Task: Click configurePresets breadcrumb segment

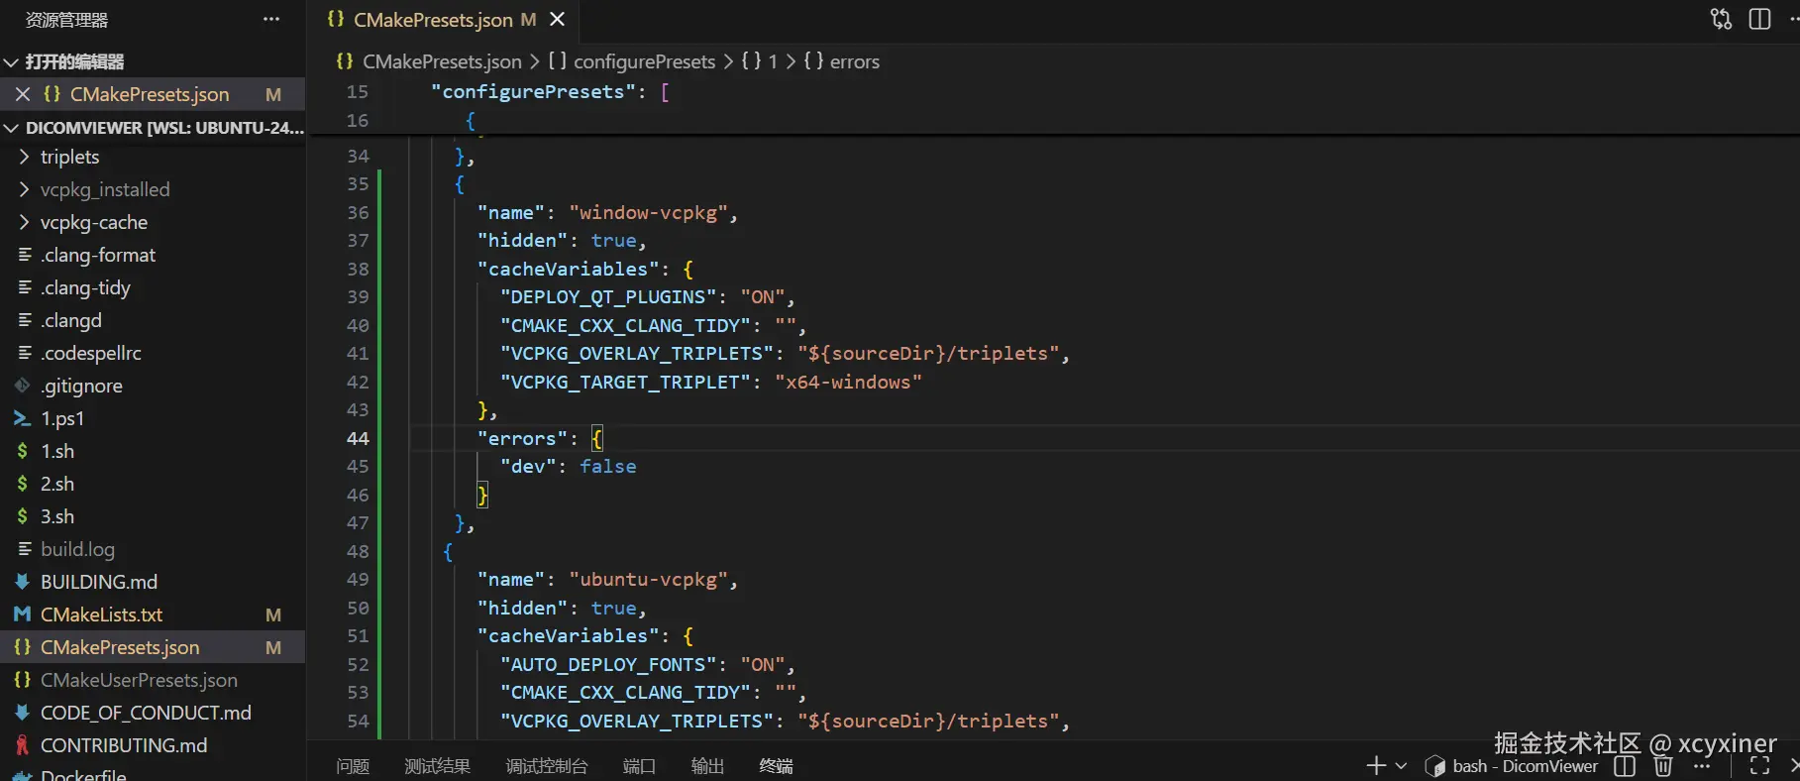Action: pyautogui.click(x=644, y=61)
